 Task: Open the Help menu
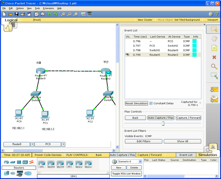click(x=59, y=8)
